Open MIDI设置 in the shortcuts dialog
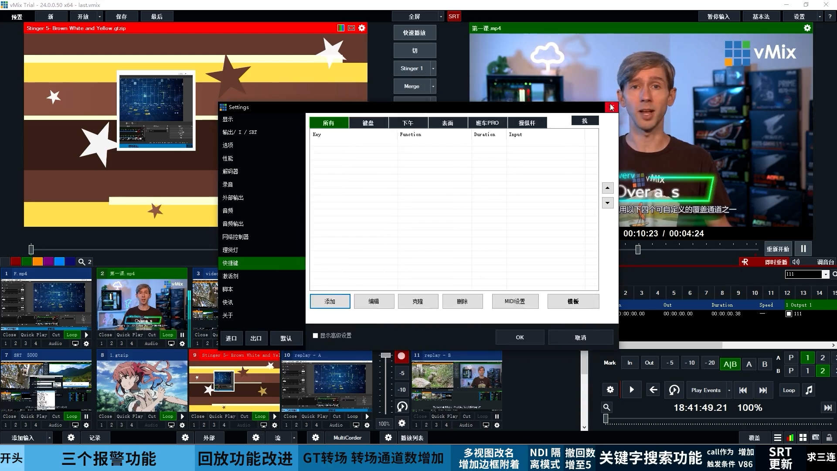Viewport: 837px width, 471px height. (515, 301)
